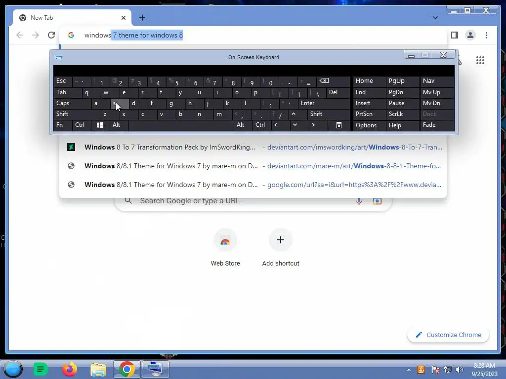Show hidden tray icons arrow
Image resolution: width=506 pixels, height=379 pixels.
(409, 370)
